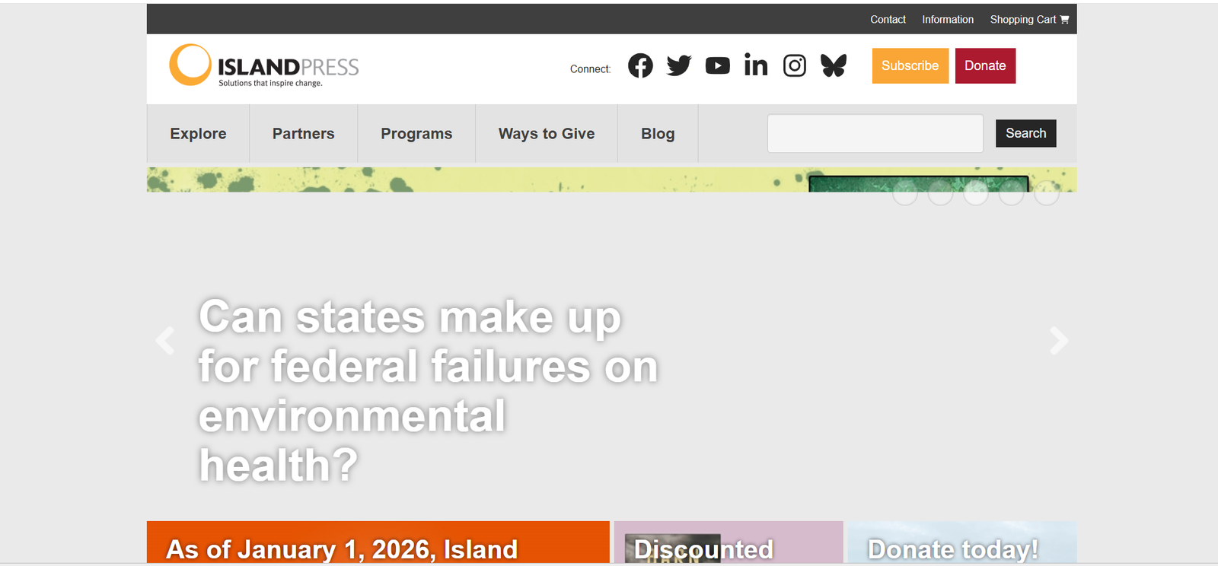Open the YouTube icon link

click(717, 66)
